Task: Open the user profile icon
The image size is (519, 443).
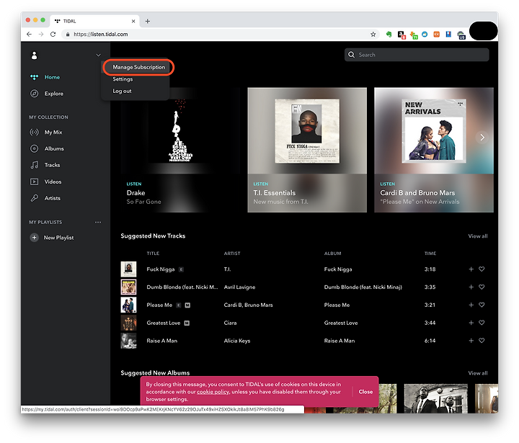Action: pos(34,55)
